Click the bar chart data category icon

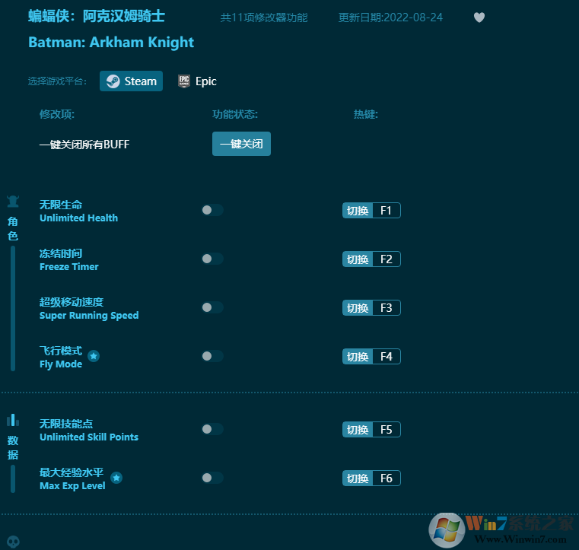13,420
